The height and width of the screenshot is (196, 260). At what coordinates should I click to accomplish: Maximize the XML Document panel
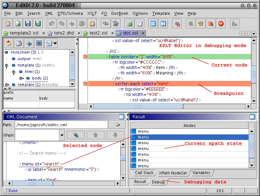[x=121, y=117]
